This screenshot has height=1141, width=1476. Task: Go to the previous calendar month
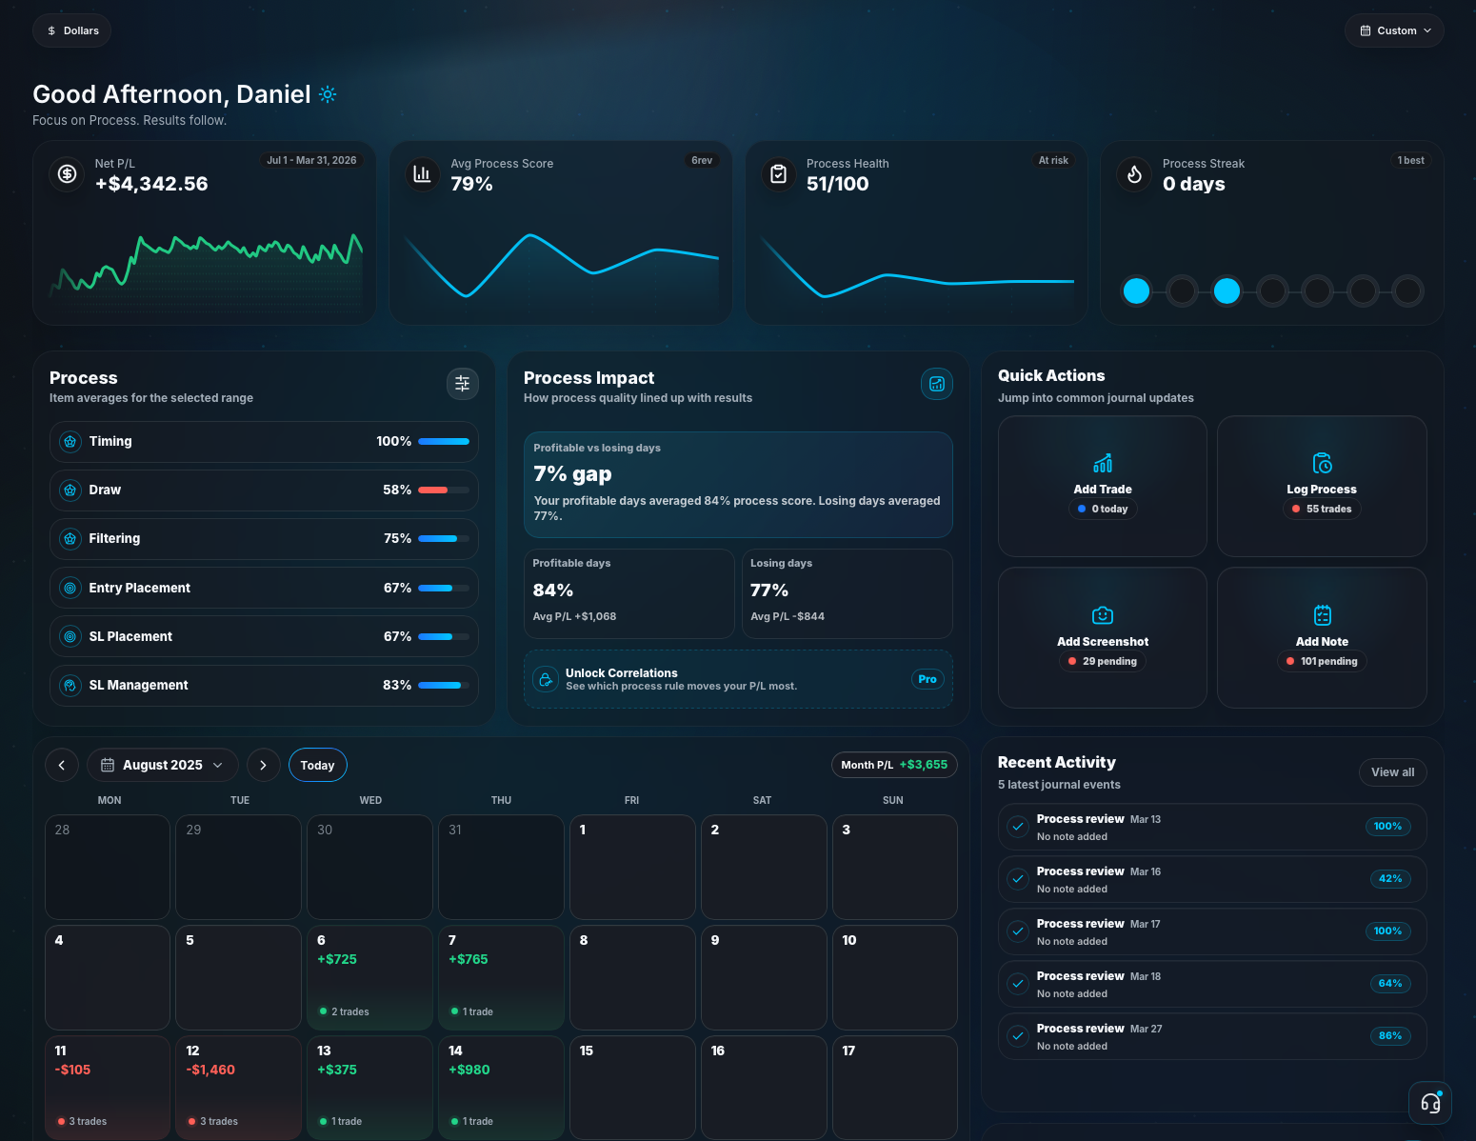click(62, 765)
